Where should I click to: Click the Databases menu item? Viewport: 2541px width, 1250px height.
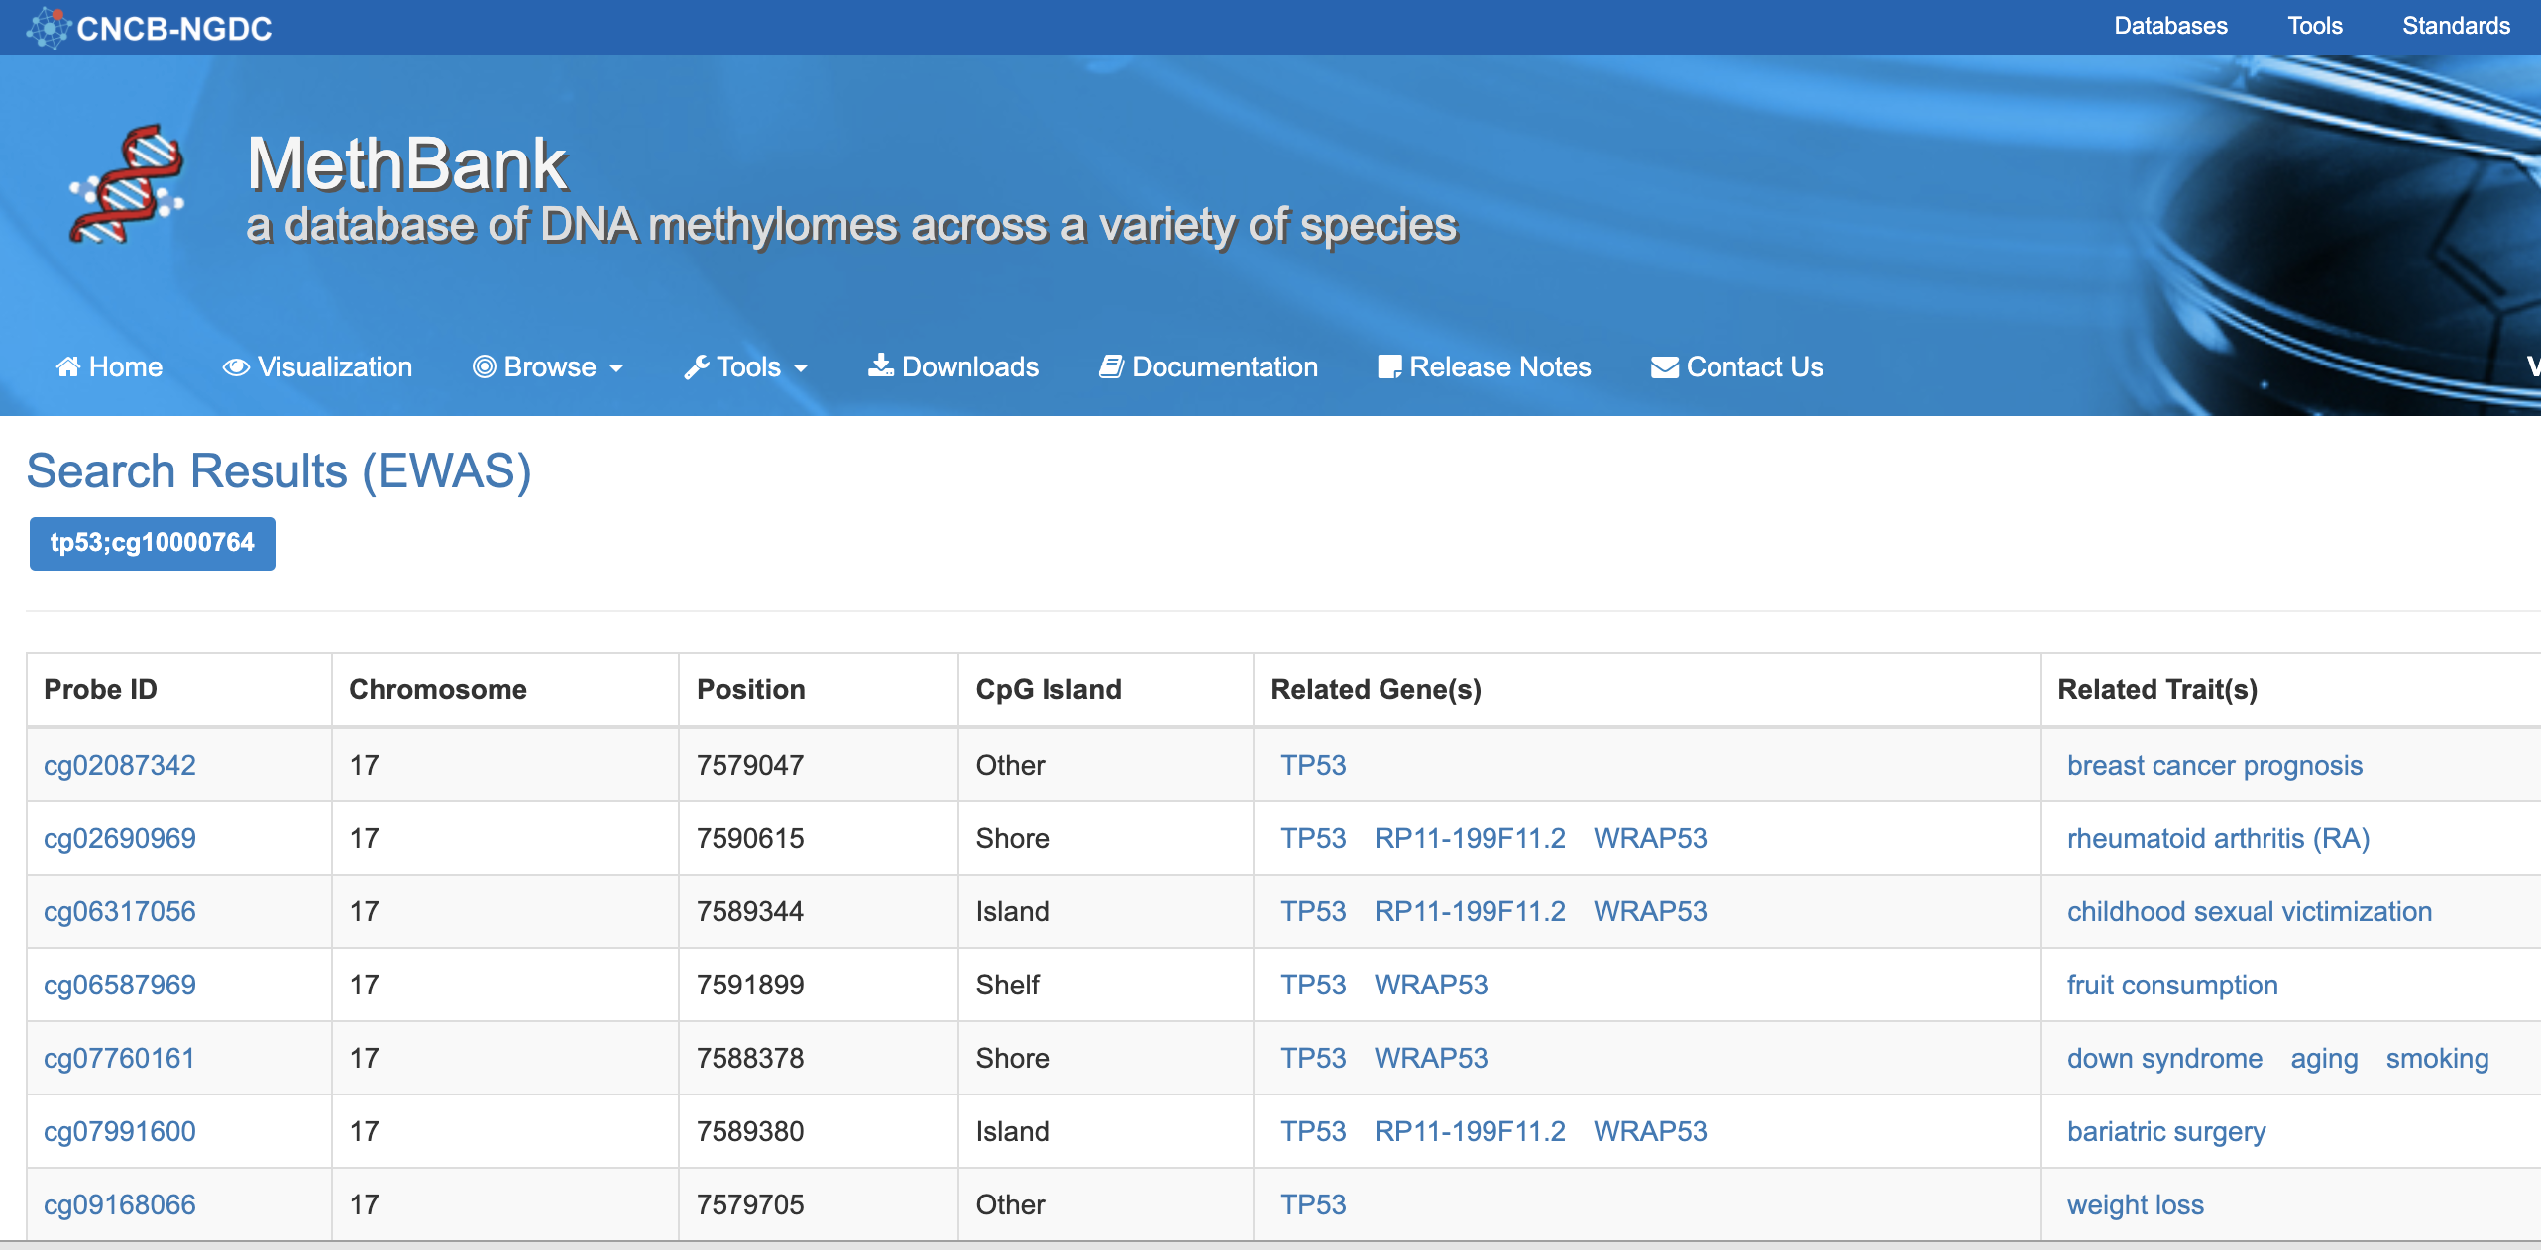2165,25
